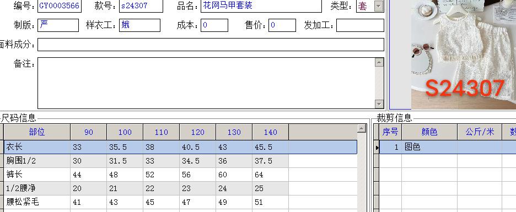Viewport: 516px width, 212px height.
Task: Click the 售价 price field
Action: click(x=282, y=25)
